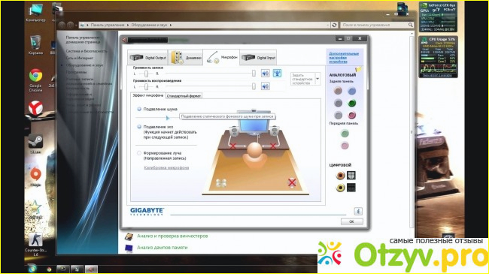This screenshot has height=274, width=489.
Task: Switch to the Digital Input tab
Action: coord(258,58)
